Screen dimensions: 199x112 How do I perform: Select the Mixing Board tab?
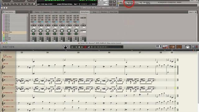point(85,12)
